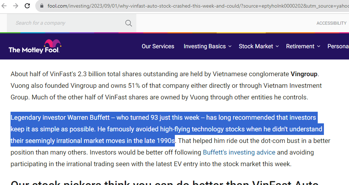
Task: Expand the Stock Market chevron
Action: pyautogui.click(x=277, y=46)
